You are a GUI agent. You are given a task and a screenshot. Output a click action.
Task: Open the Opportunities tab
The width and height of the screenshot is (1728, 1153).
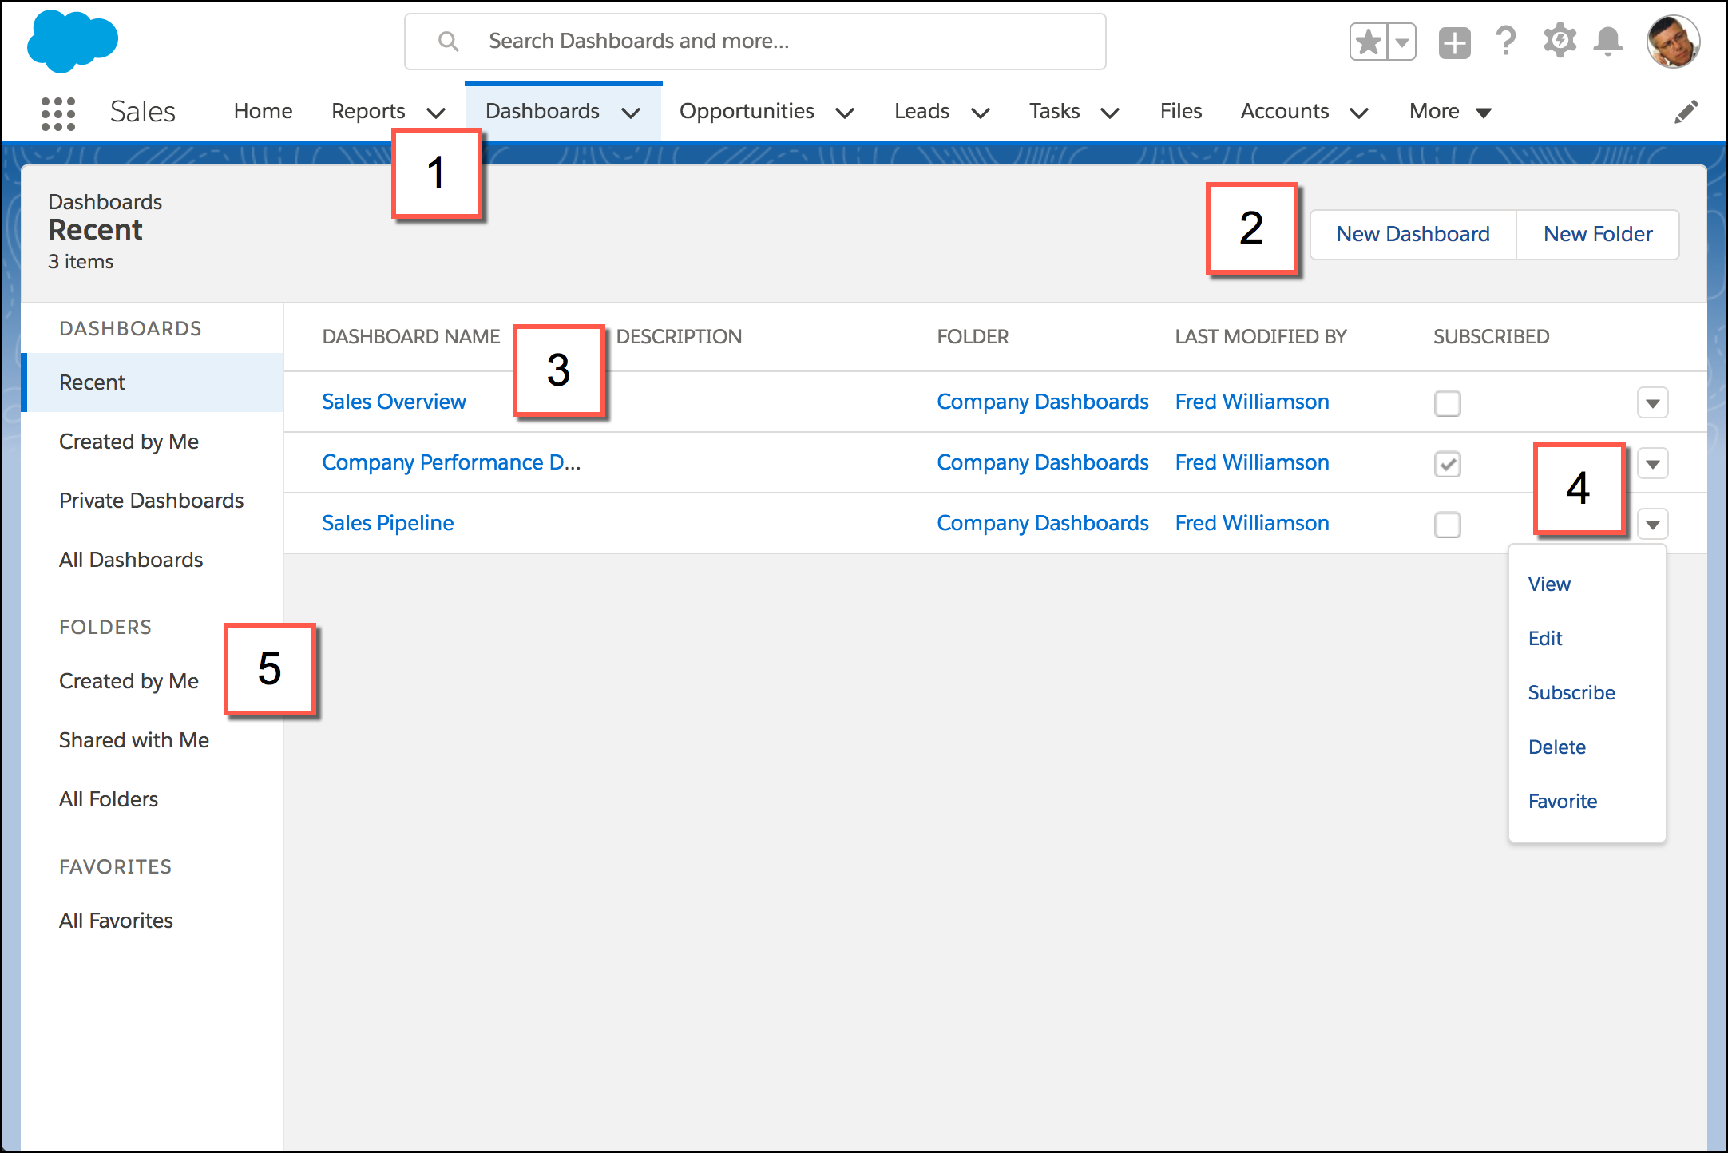pos(747,111)
